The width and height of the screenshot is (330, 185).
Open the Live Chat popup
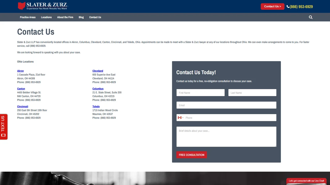[307, 181]
